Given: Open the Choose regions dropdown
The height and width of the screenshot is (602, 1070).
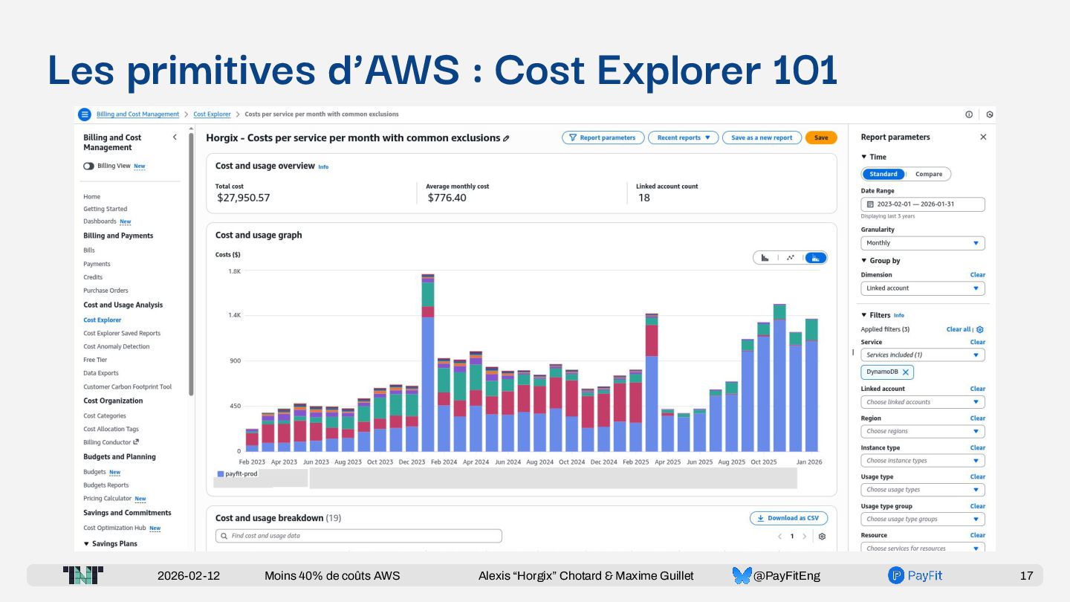Looking at the screenshot, I should click(x=923, y=431).
